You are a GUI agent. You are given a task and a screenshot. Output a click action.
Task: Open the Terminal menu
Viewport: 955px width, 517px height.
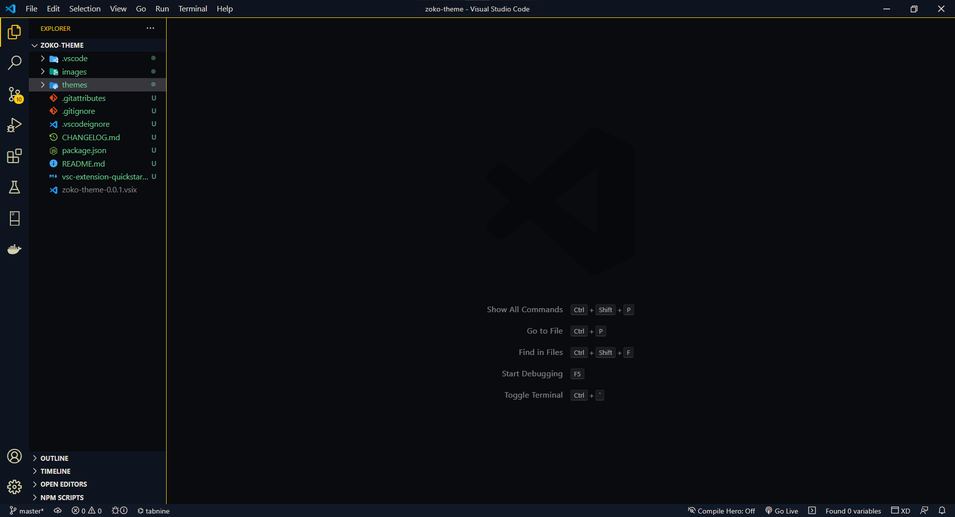click(x=192, y=8)
